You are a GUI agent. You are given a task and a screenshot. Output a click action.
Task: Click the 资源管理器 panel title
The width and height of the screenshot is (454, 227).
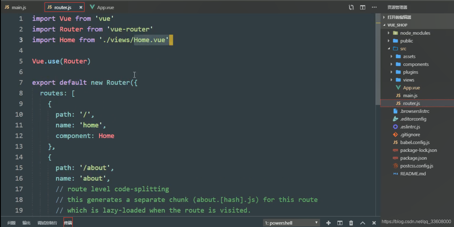397,7
